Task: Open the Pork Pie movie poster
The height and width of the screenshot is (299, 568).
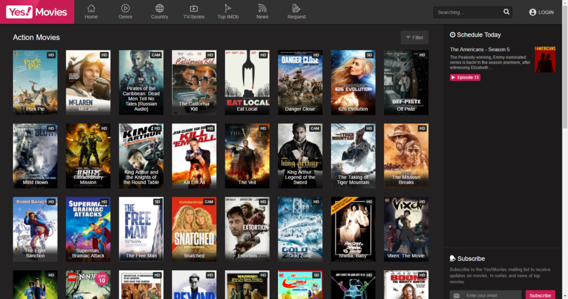Action: tap(35, 83)
